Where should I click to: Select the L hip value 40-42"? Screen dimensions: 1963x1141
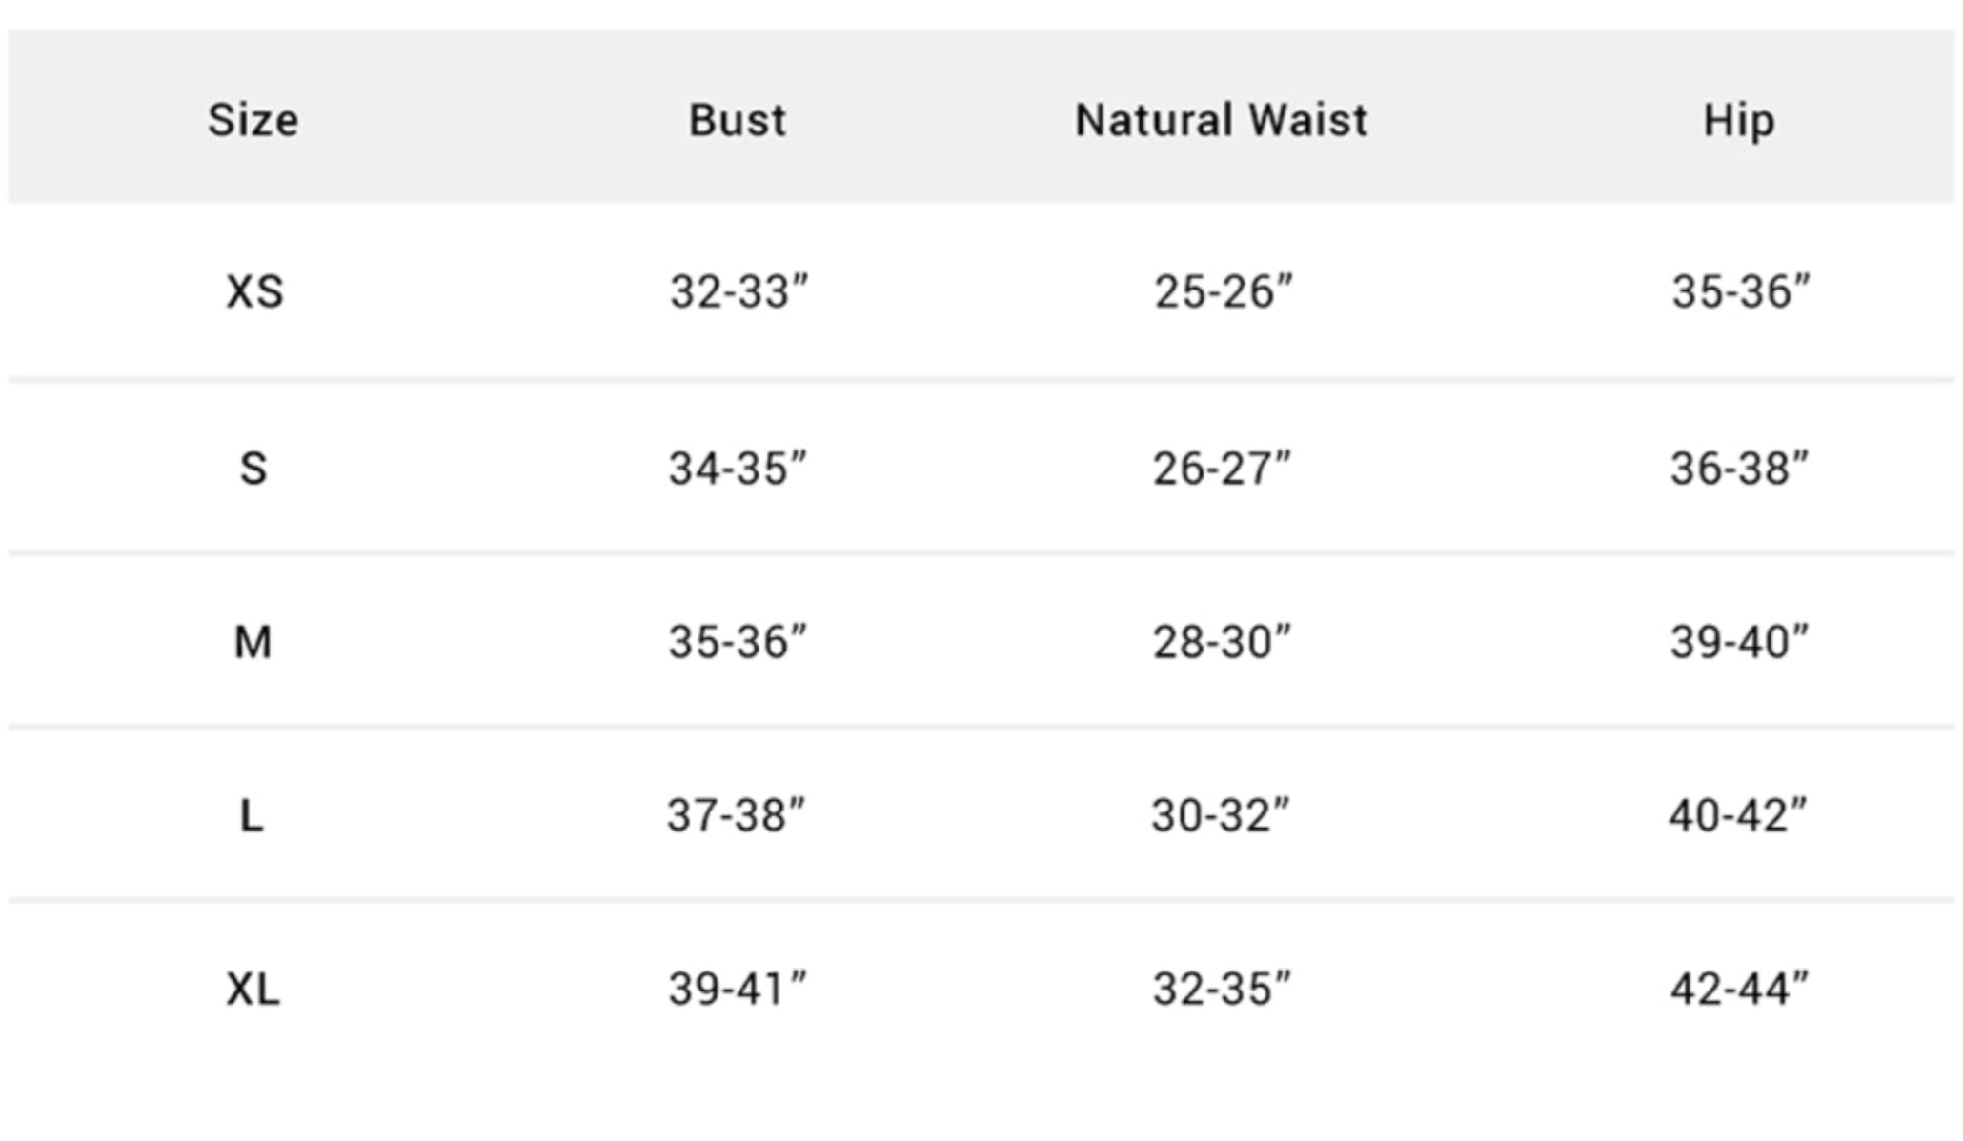click(x=1738, y=816)
